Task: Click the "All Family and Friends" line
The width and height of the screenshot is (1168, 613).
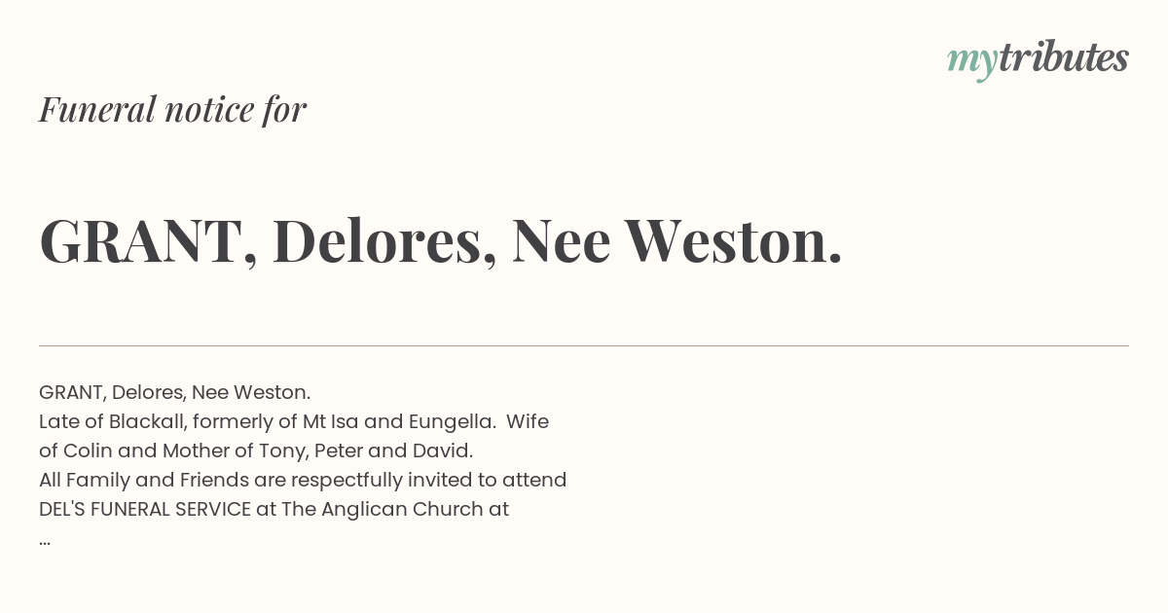Action: [x=303, y=480]
